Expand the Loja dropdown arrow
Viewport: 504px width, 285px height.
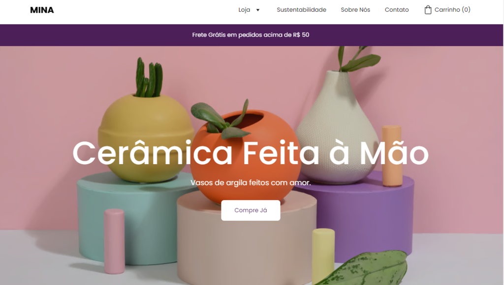click(258, 10)
